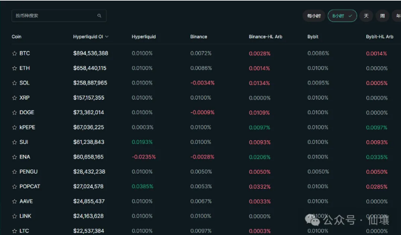
Task: Click PENGU open interest $28,432,238
Action: tap(89, 172)
